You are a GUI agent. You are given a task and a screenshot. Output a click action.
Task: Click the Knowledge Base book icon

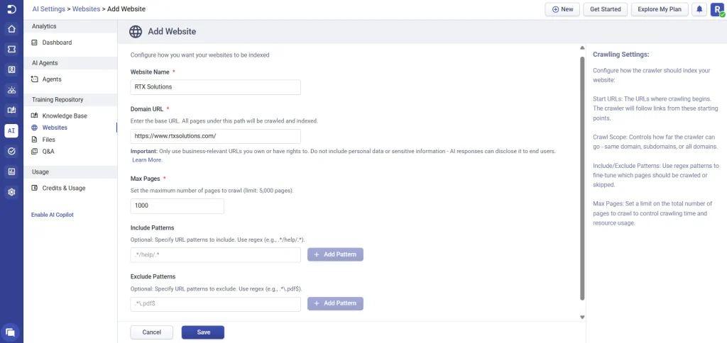34,116
